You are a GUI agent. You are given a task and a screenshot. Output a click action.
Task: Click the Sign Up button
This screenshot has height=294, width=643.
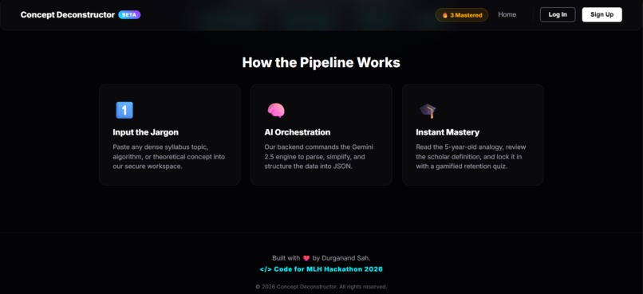pyautogui.click(x=602, y=15)
